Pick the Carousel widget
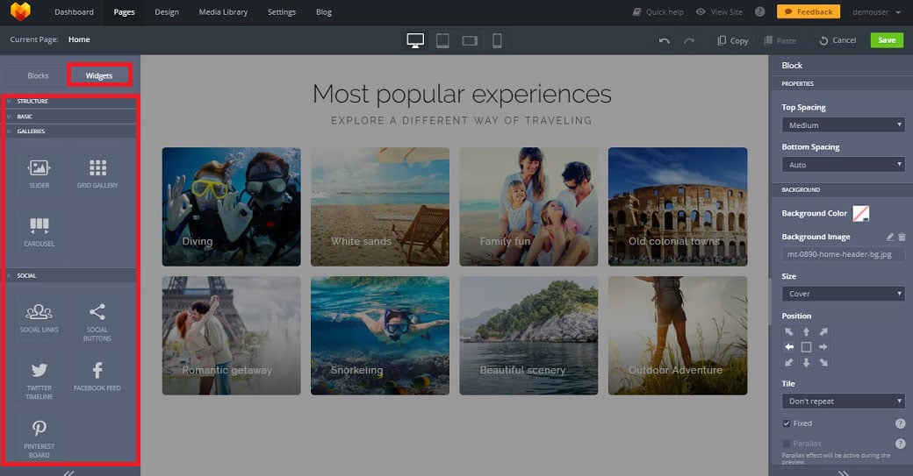The height and width of the screenshot is (476, 913). [39, 231]
